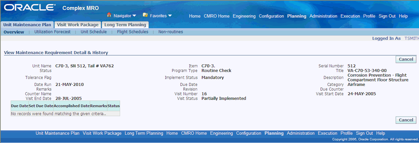Click Profile link in footer
Image resolution: width=419 pixels, height=143 pixels.
tap(347, 133)
